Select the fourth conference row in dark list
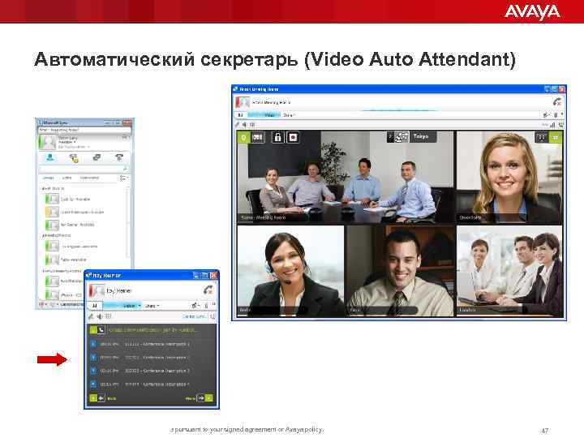The height and width of the screenshot is (438, 584). tap(152, 384)
